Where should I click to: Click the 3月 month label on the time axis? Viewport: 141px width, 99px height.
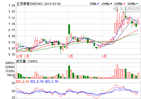[x=104, y=56]
